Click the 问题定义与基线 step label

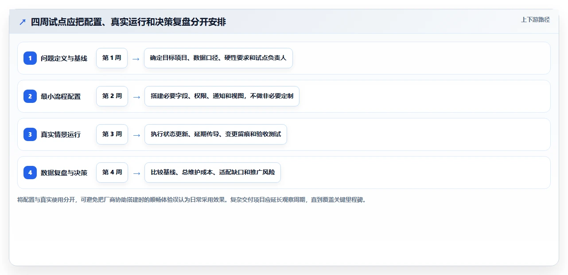[64, 58]
